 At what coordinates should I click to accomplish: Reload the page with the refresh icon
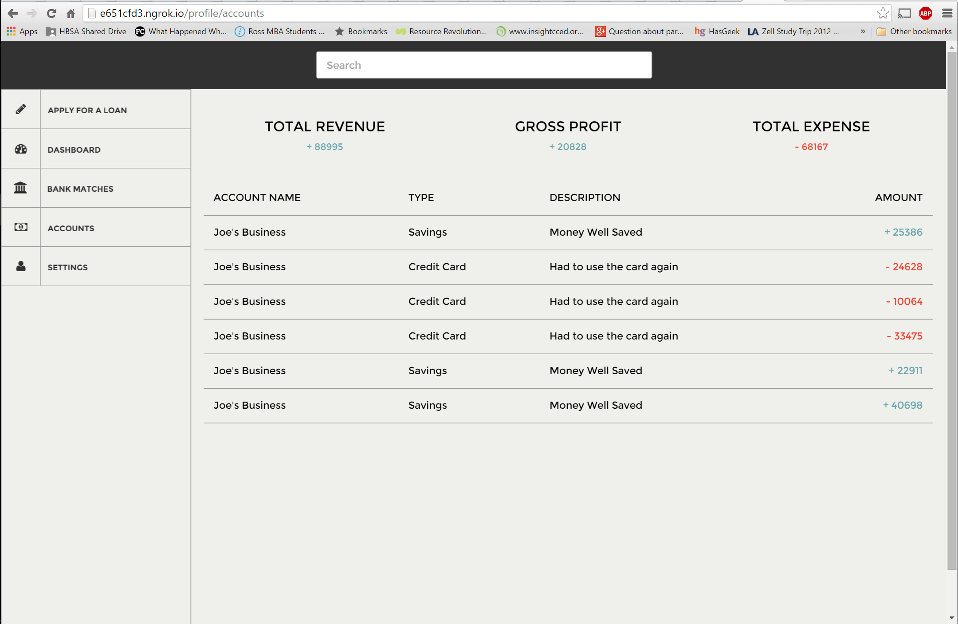coord(51,13)
